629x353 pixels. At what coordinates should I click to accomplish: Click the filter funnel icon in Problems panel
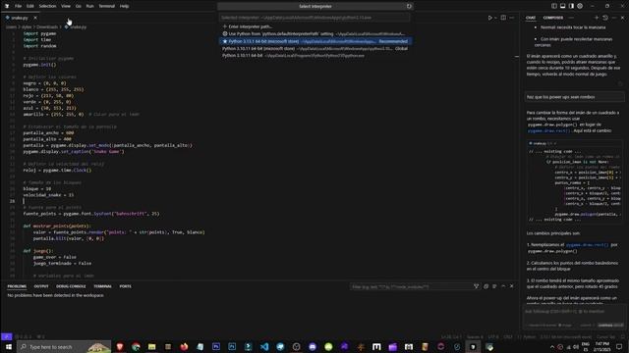[476, 286]
